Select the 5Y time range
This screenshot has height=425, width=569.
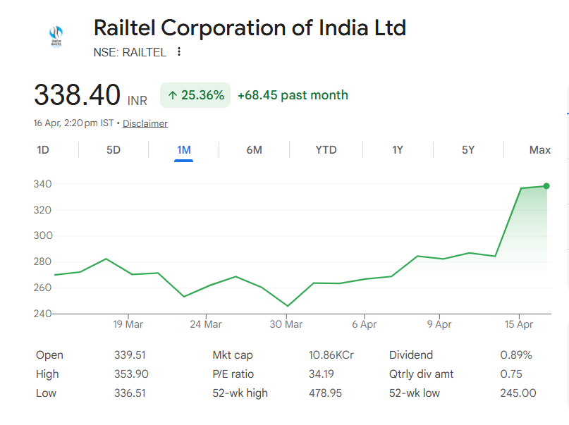467,149
